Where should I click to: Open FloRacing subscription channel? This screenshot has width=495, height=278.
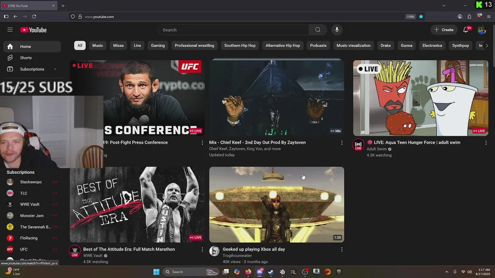[x=32, y=238]
